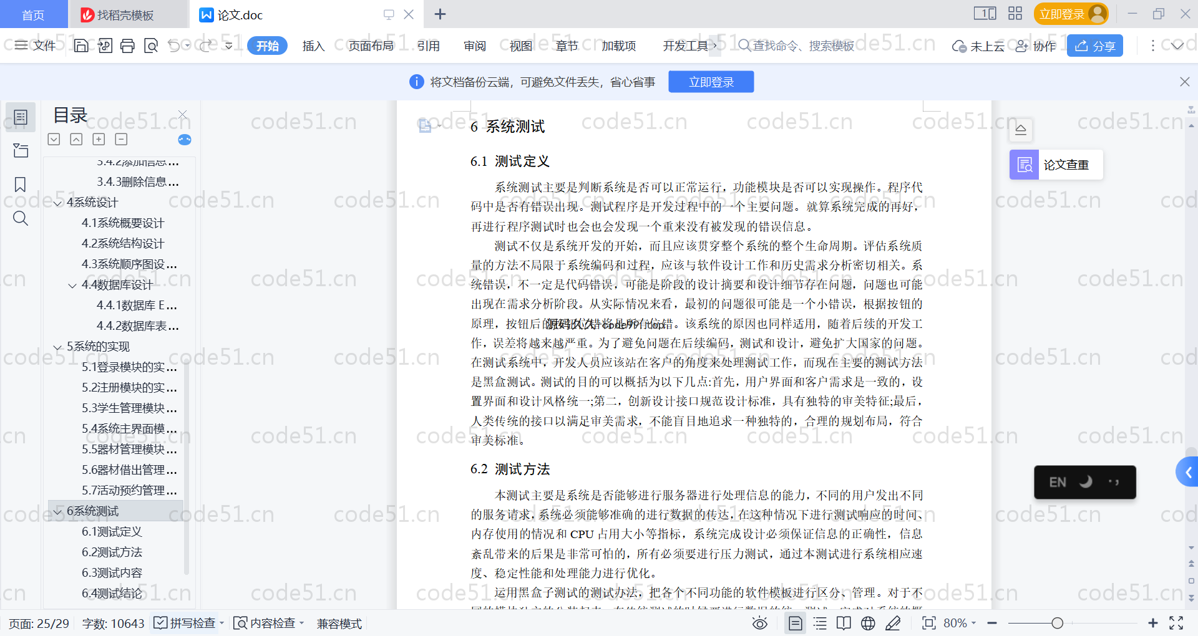
Task: Click the 立即登录 button in the banner
Action: click(x=711, y=82)
